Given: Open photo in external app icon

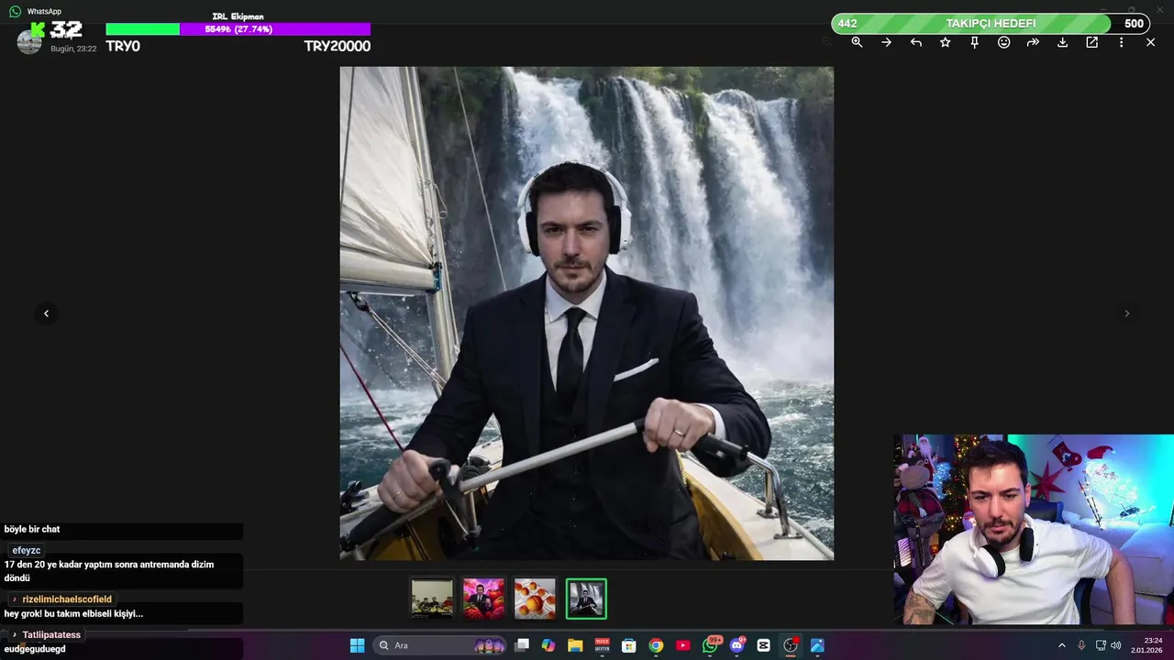Looking at the screenshot, I should tap(1091, 42).
